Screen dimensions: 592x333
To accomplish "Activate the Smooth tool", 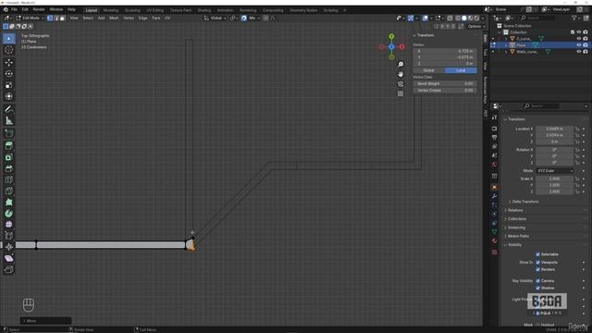I will click(x=8, y=225).
